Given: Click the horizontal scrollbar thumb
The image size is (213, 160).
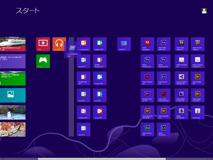Looking at the screenshot, I should click(x=102, y=159).
